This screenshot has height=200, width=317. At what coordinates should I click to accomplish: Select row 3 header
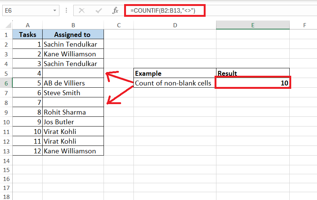[6, 54]
